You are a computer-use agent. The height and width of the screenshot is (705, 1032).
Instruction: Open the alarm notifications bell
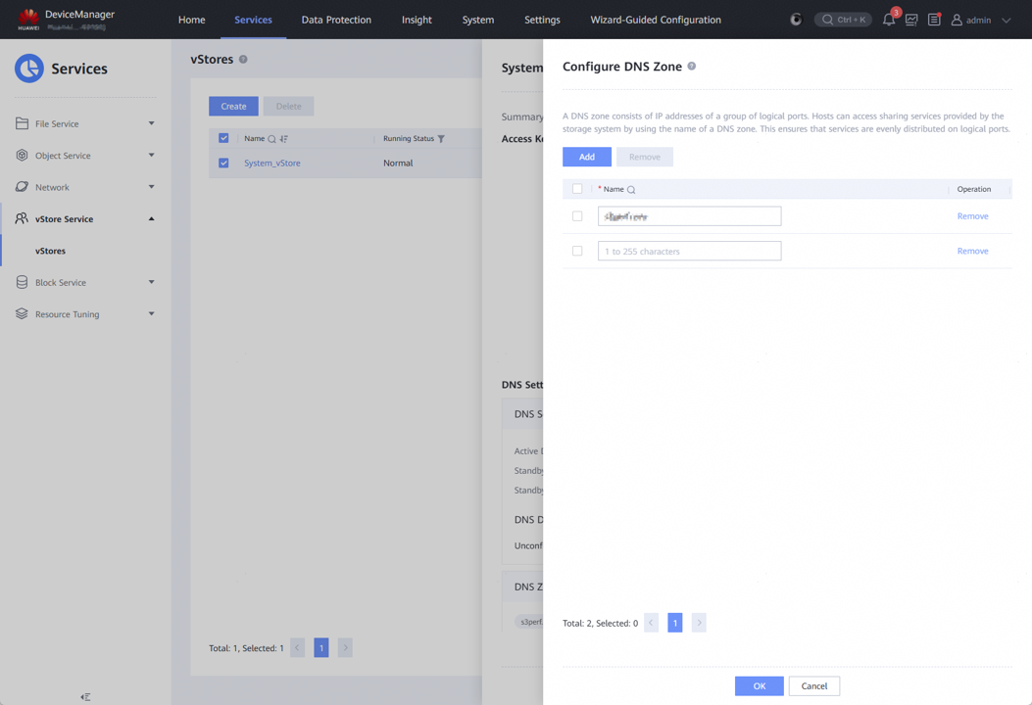point(889,20)
